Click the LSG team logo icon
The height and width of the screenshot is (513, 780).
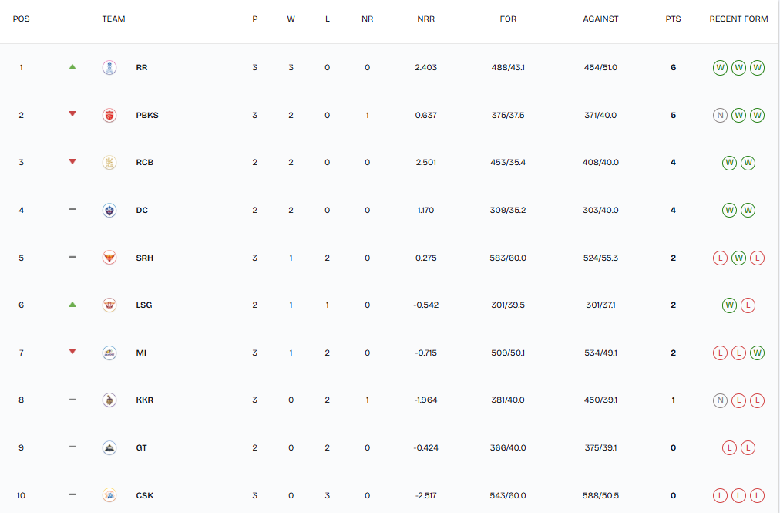pos(109,305)
